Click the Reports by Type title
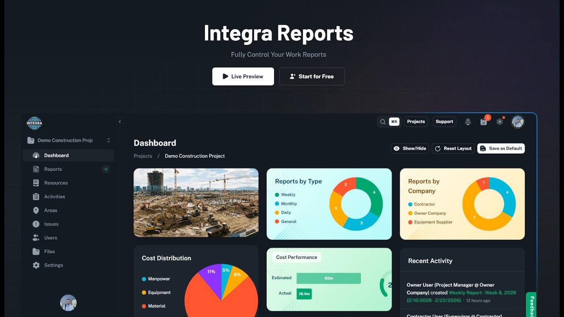Screen dimensions: 564x317 (298, 181)
